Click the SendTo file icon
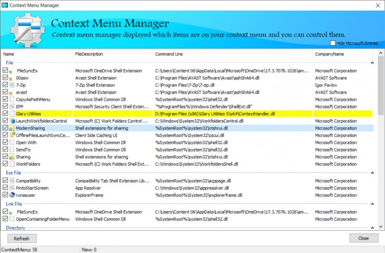Image resolution: width=385 pixels, height=253 pixels. point(12,150)
